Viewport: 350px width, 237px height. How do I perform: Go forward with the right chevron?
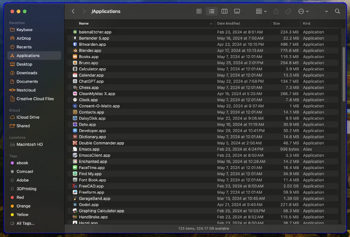click(84, 11)
